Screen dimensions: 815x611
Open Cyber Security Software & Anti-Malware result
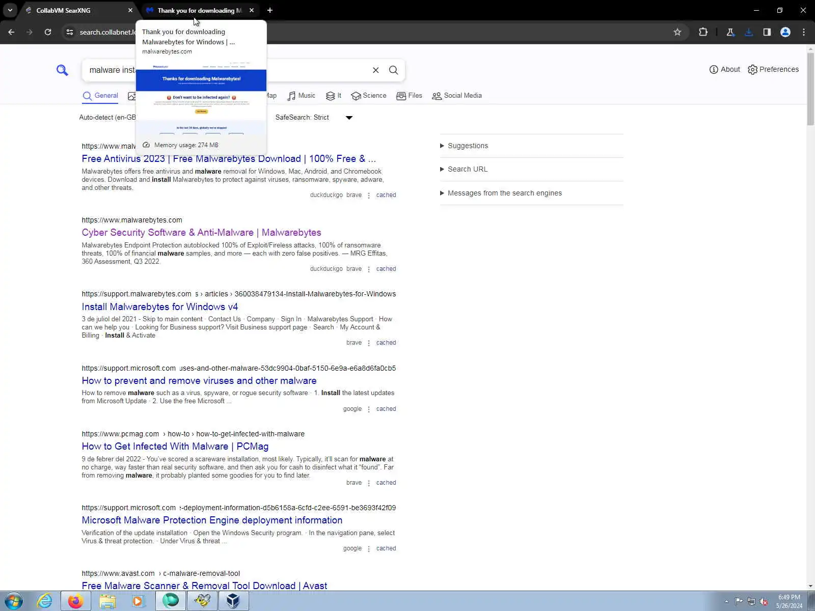click(x=201, y=233)
